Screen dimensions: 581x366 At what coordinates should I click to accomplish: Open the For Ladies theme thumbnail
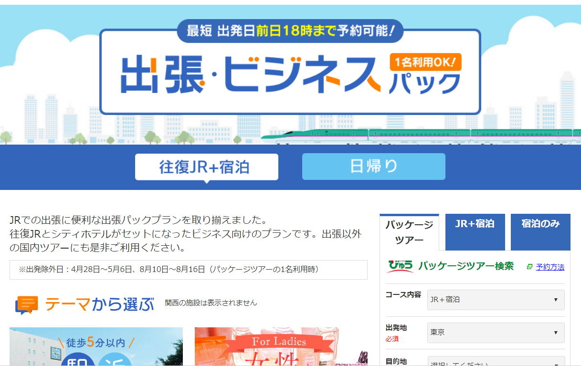pyautogui.click(x=281, y=346)
